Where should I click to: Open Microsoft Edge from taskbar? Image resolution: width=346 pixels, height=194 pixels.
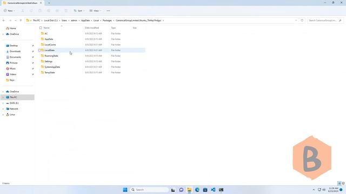(197, 190)
